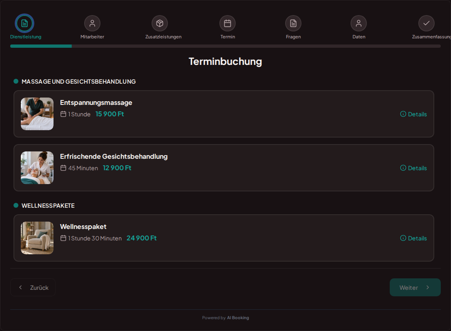Click info icon beside Gesichtsbehandlung Details
This screenshot has height=331, width=451.
[403, 168]
